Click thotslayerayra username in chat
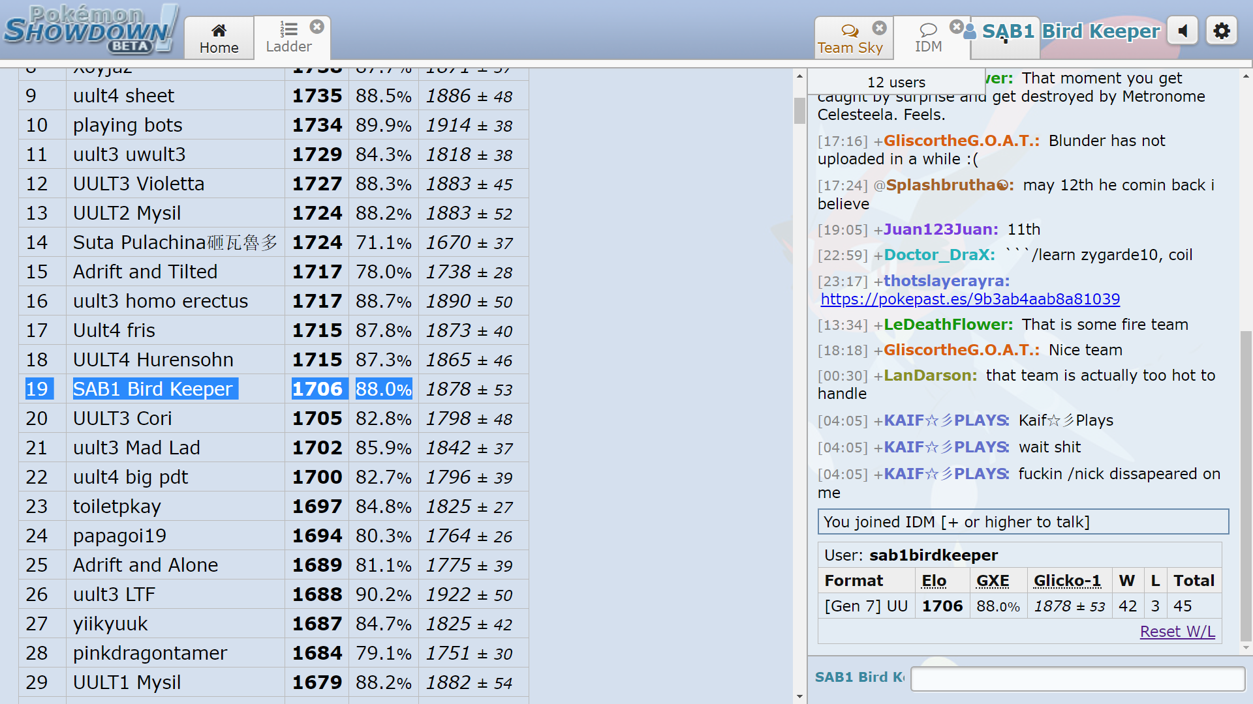 946,281
